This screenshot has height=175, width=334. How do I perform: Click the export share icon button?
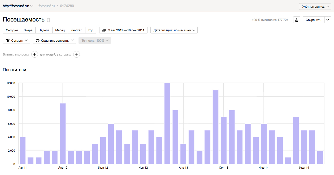(297, 20)
